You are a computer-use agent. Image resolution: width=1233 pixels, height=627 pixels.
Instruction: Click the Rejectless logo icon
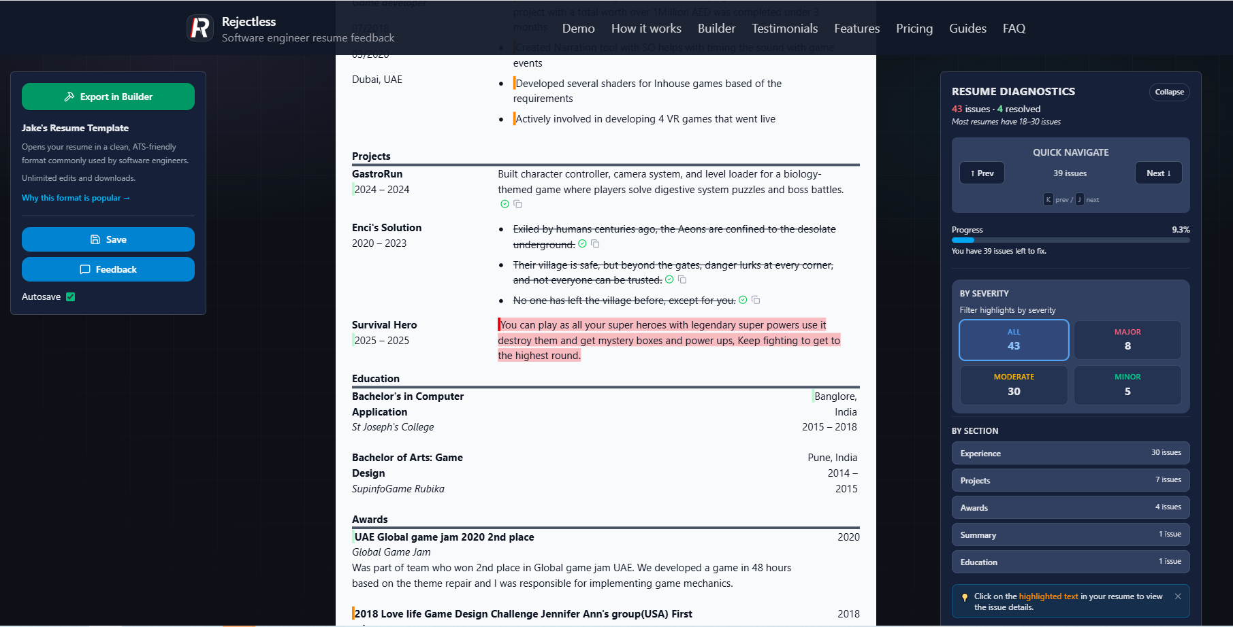pos(200,28)
